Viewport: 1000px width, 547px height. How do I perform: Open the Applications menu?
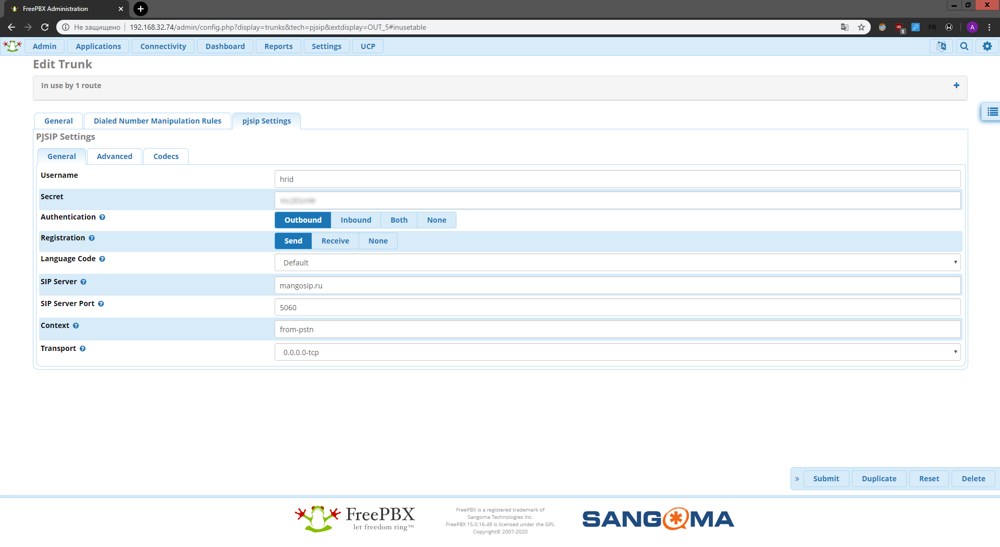click(98, 46)
